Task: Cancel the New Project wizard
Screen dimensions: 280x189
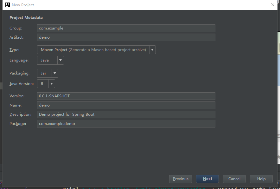Action: point(234,179)
